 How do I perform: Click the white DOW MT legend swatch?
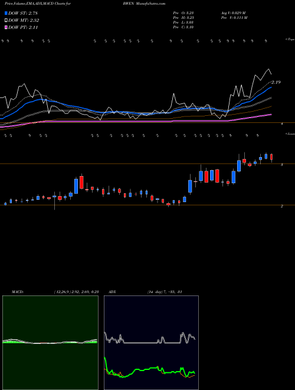point(6,21)
